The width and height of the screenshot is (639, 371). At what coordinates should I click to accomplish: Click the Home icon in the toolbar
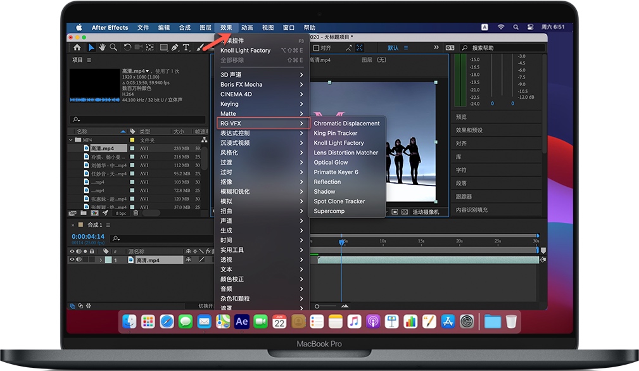pyautogui.click(x=77, y=47)
